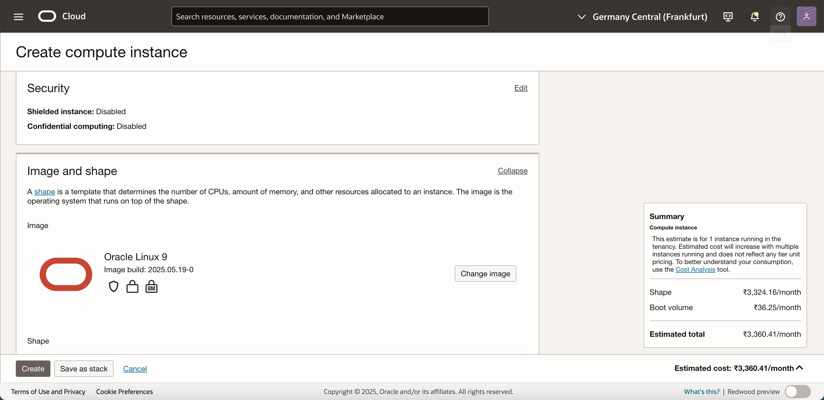The height and width of the screenshot is (400, 824).
Task: Click the Oracle Linux 9 image thumbnail
Action: click(x=66, y=274)
